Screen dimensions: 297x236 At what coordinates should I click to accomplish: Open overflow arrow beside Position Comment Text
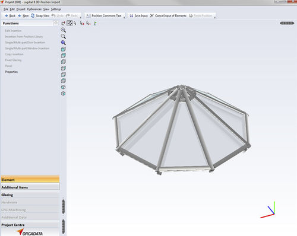[124, 17]
